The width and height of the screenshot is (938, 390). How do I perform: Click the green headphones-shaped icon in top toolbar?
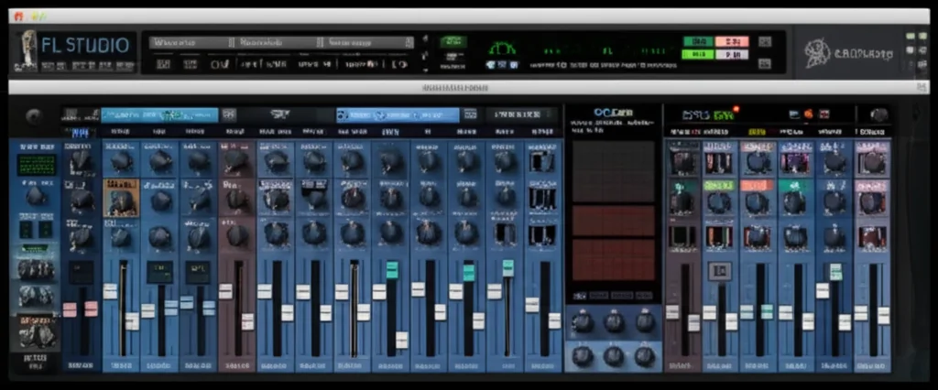pyautogui.click(x=502, y=48)
